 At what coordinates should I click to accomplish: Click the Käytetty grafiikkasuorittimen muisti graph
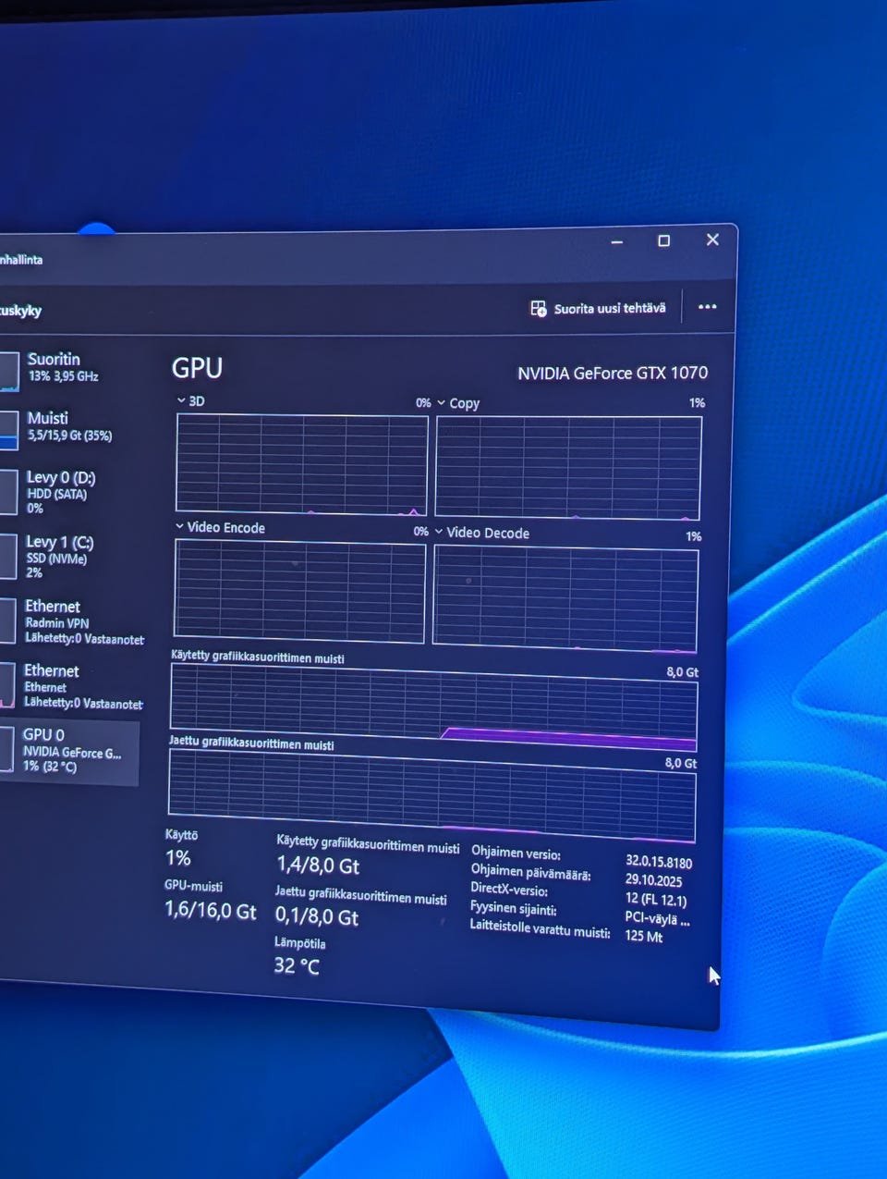tap(433, 707)
